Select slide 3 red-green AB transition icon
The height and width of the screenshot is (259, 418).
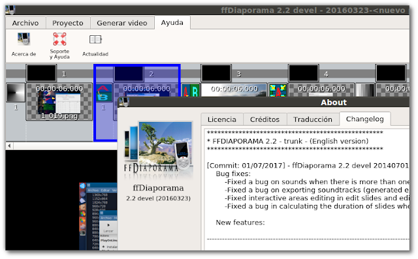(191, 91)
